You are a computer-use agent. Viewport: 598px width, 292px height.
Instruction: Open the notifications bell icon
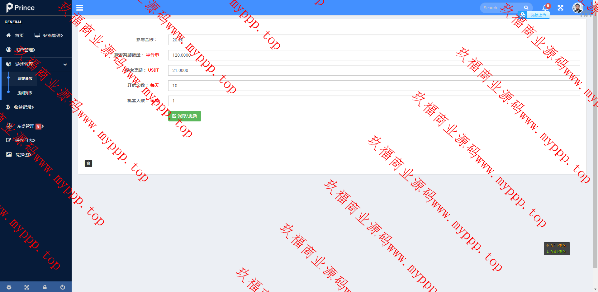pyautogui.click(x=545, y=8)
